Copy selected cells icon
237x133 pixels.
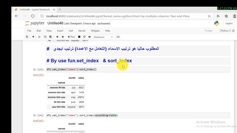pos(45,37)
